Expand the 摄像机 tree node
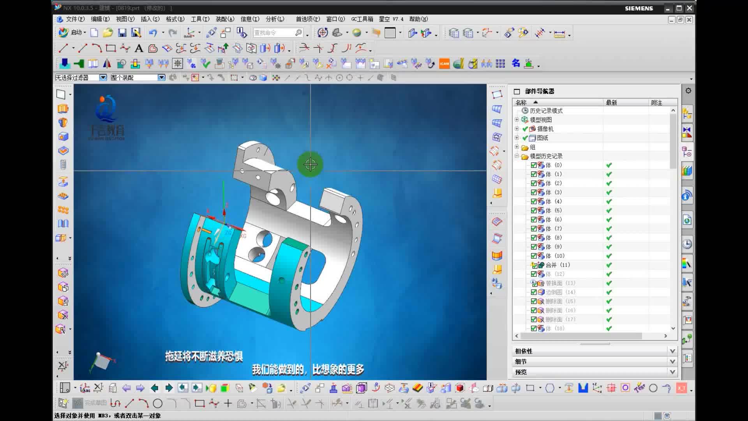748x421 pixels. pos(517,129)
